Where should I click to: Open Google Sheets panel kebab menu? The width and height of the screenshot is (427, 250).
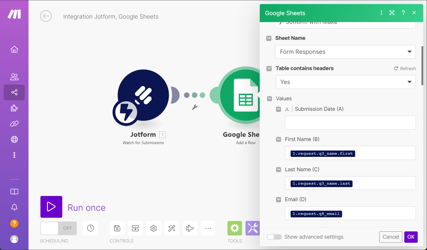[x=381, y=13]
